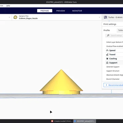Image resolution: width=123 pixels, height=123 pixels.
Task: Select the Initial Layer Bottom Flow setting
Action: [x=115, y=42]
